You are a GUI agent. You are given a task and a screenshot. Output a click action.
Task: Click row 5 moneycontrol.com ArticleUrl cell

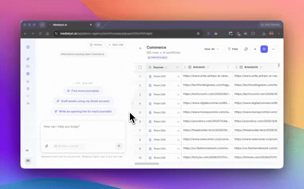pos(207,112)
